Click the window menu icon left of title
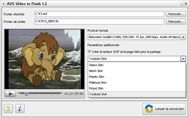This screenshot has height=118, width=189. pos(3,4)
